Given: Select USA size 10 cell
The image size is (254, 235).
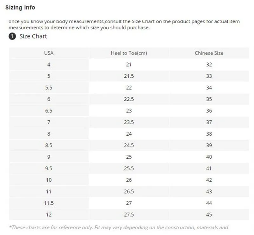Looking at the screenshot, I should [x=49, y=180].
